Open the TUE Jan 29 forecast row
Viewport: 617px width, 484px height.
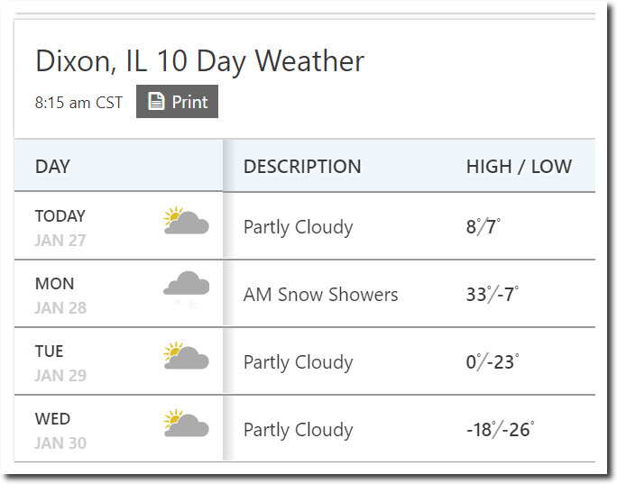[305, 361]
